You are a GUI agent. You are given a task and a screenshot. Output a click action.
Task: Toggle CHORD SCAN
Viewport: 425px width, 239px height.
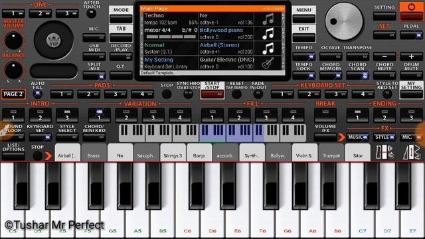tap(357, 75)
